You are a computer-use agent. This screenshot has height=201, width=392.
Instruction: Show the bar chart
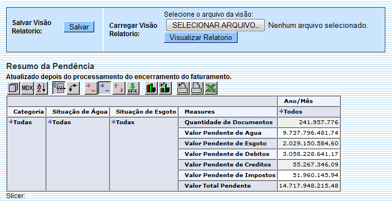(x=151, y=88)
